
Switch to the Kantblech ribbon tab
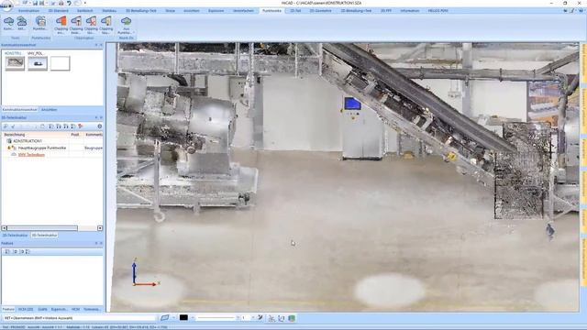[85, 11]
